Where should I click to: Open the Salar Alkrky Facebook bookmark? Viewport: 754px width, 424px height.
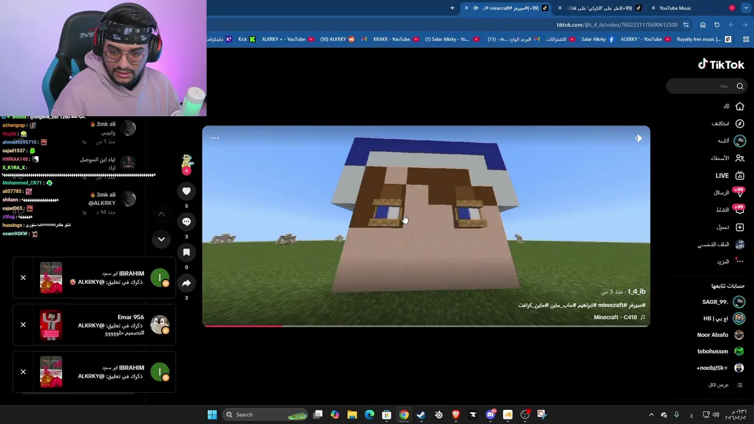(x=597, y=39)
